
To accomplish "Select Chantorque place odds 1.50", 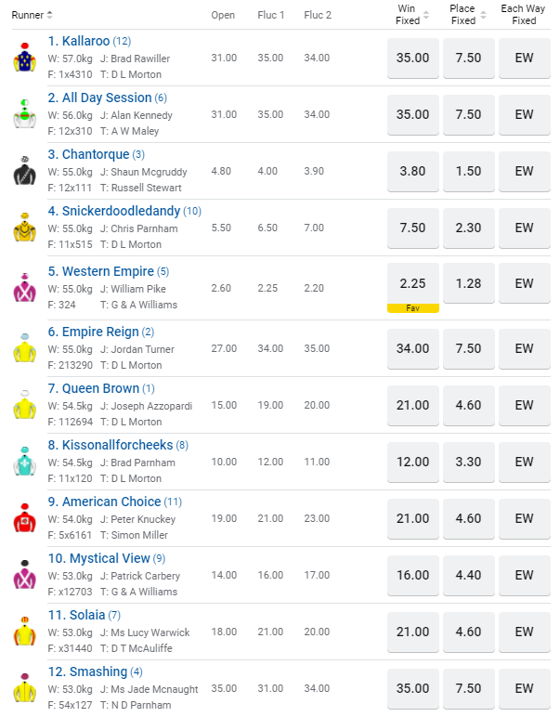I will [468, 171].
